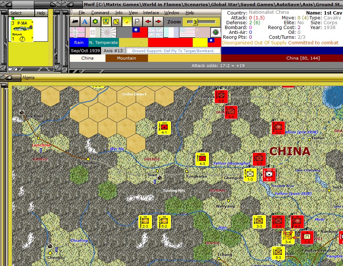Click the Help button in the unit panel

coord(41,13)
